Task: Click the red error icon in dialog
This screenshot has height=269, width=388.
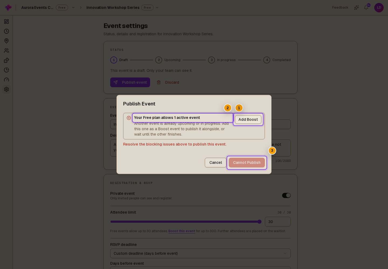Action: tap(129, 118)
